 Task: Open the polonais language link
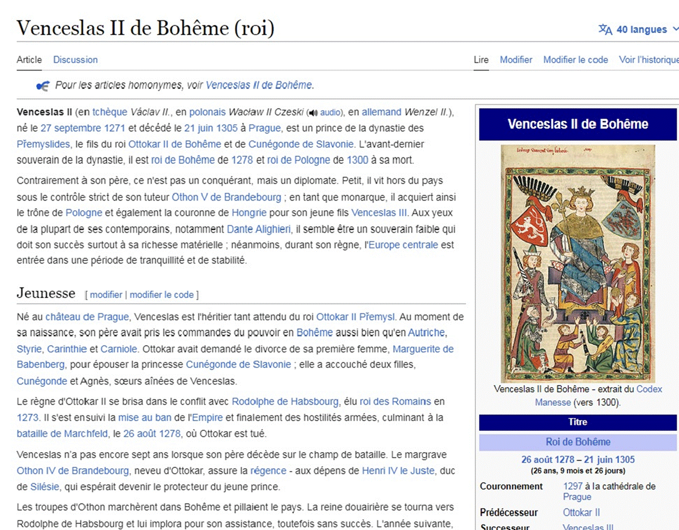point(207,112)
